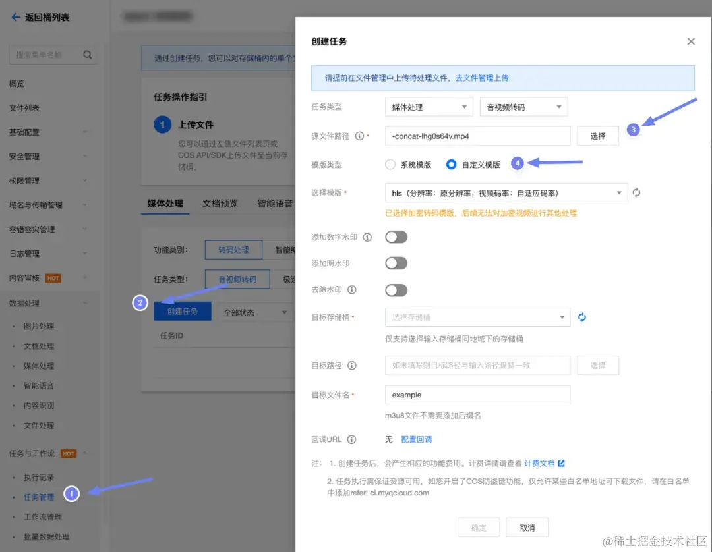
Task: Click the refresh icon beside 目标存储桶
Action: click(582, 317)
